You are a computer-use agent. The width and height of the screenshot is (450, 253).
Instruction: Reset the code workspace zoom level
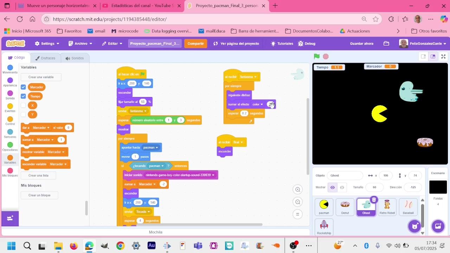pos(298,214)
